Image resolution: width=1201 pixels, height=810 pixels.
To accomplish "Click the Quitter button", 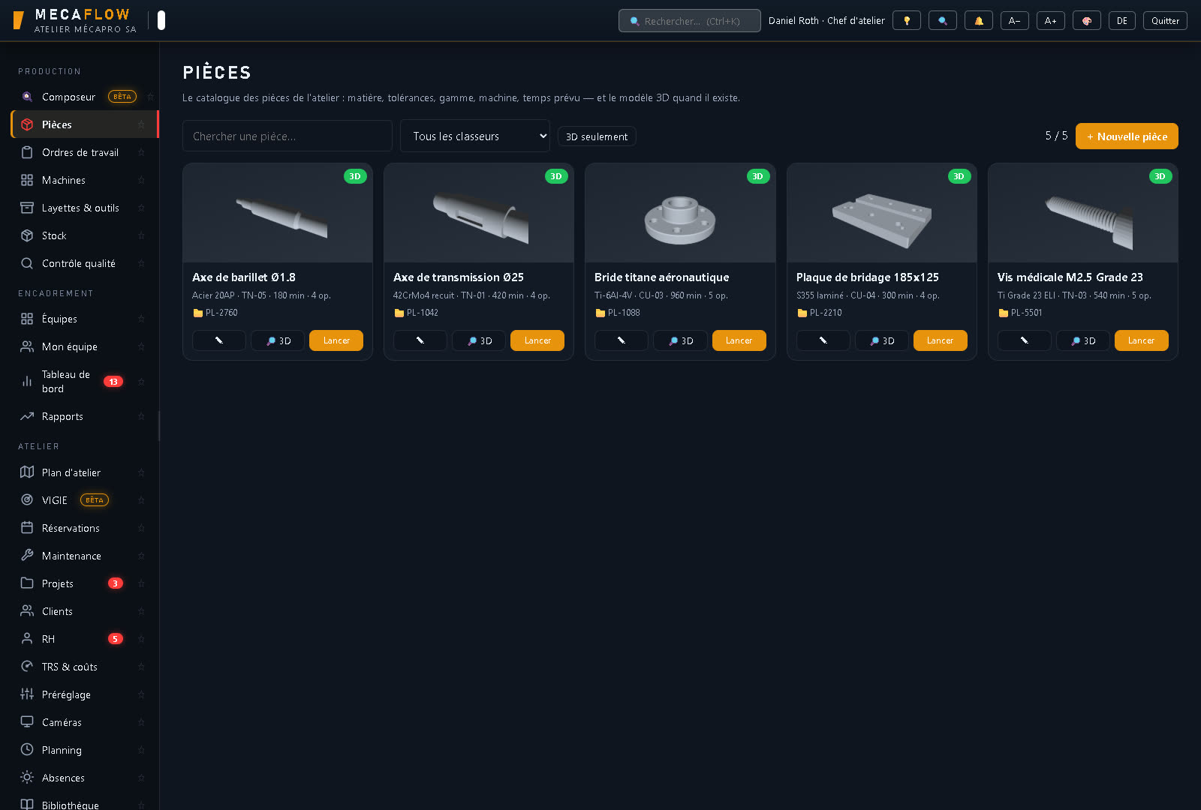I will (1165, 21).
